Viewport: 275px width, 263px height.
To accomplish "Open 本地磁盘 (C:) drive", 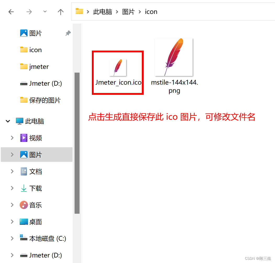I will click(x=43, y=238).
